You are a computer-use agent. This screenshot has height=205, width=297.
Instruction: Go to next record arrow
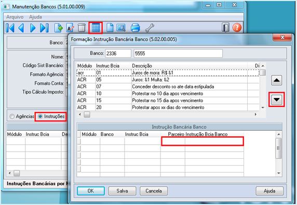click(33, 28)
